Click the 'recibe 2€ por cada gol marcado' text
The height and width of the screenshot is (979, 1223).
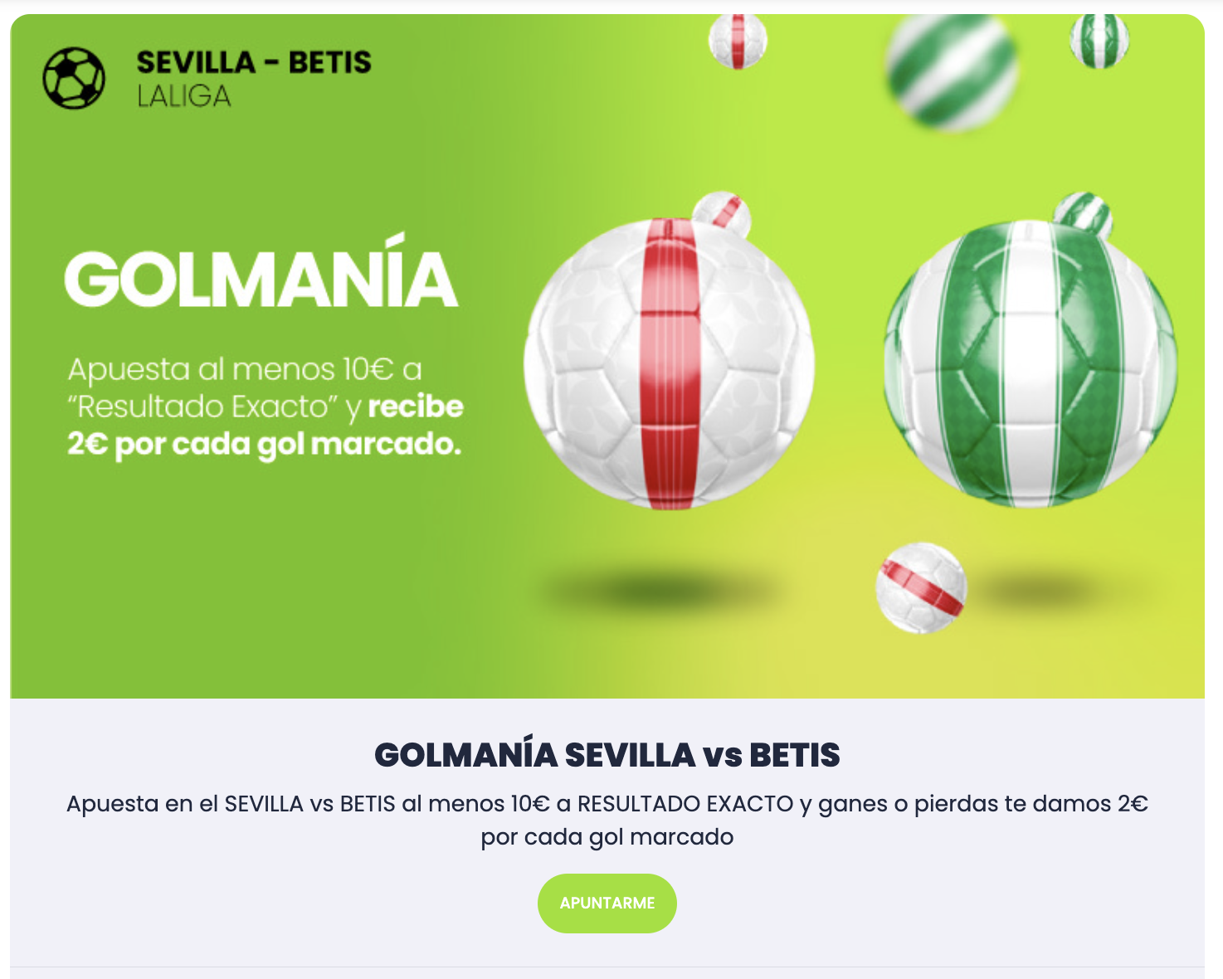click(x=265, y=426)
